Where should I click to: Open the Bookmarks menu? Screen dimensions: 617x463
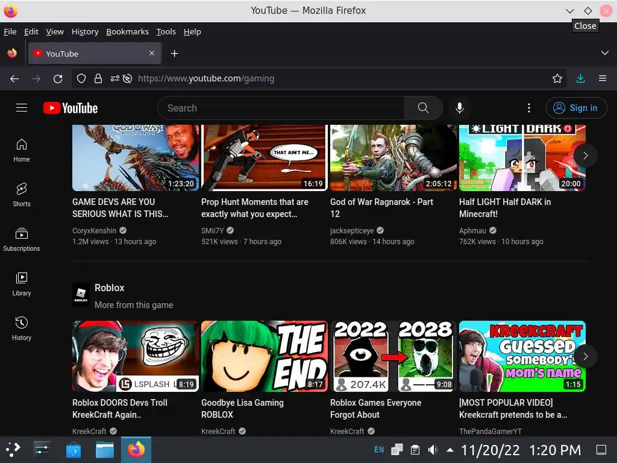point(128,31)
